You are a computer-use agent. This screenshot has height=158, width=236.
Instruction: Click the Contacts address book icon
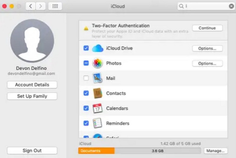(98, 93)
